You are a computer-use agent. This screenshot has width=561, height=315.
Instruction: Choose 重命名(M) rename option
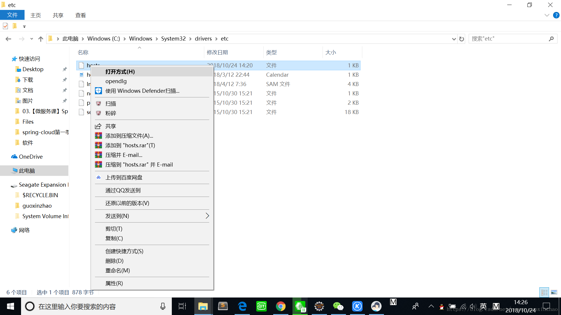coord(152,270)
